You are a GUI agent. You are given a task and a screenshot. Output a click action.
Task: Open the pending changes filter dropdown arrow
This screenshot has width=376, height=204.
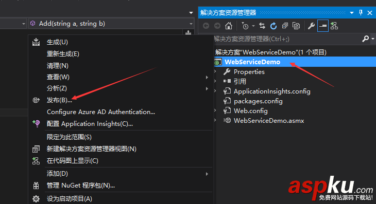253,26
